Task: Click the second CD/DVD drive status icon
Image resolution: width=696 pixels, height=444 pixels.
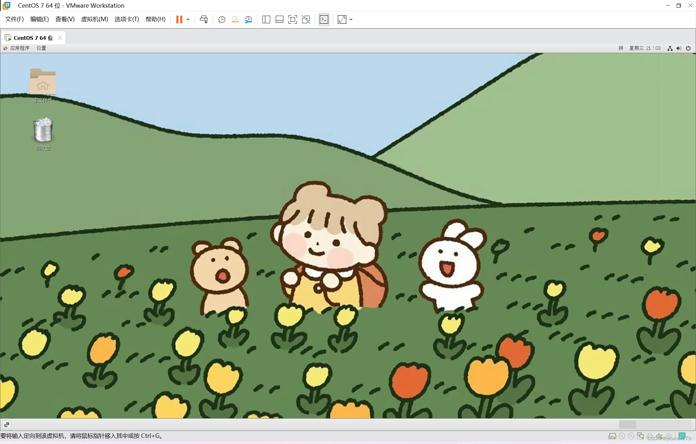Action: (631, 436)
